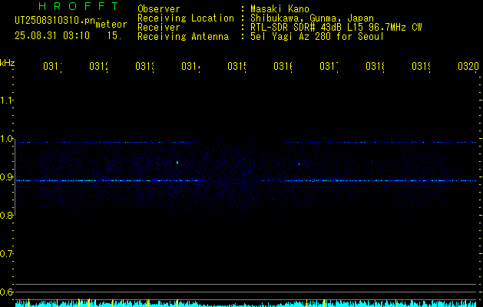Screen dimensions: 483x307
Task: Click 5el Yagi Az 280 for Seoul
Action: point(317,37)
